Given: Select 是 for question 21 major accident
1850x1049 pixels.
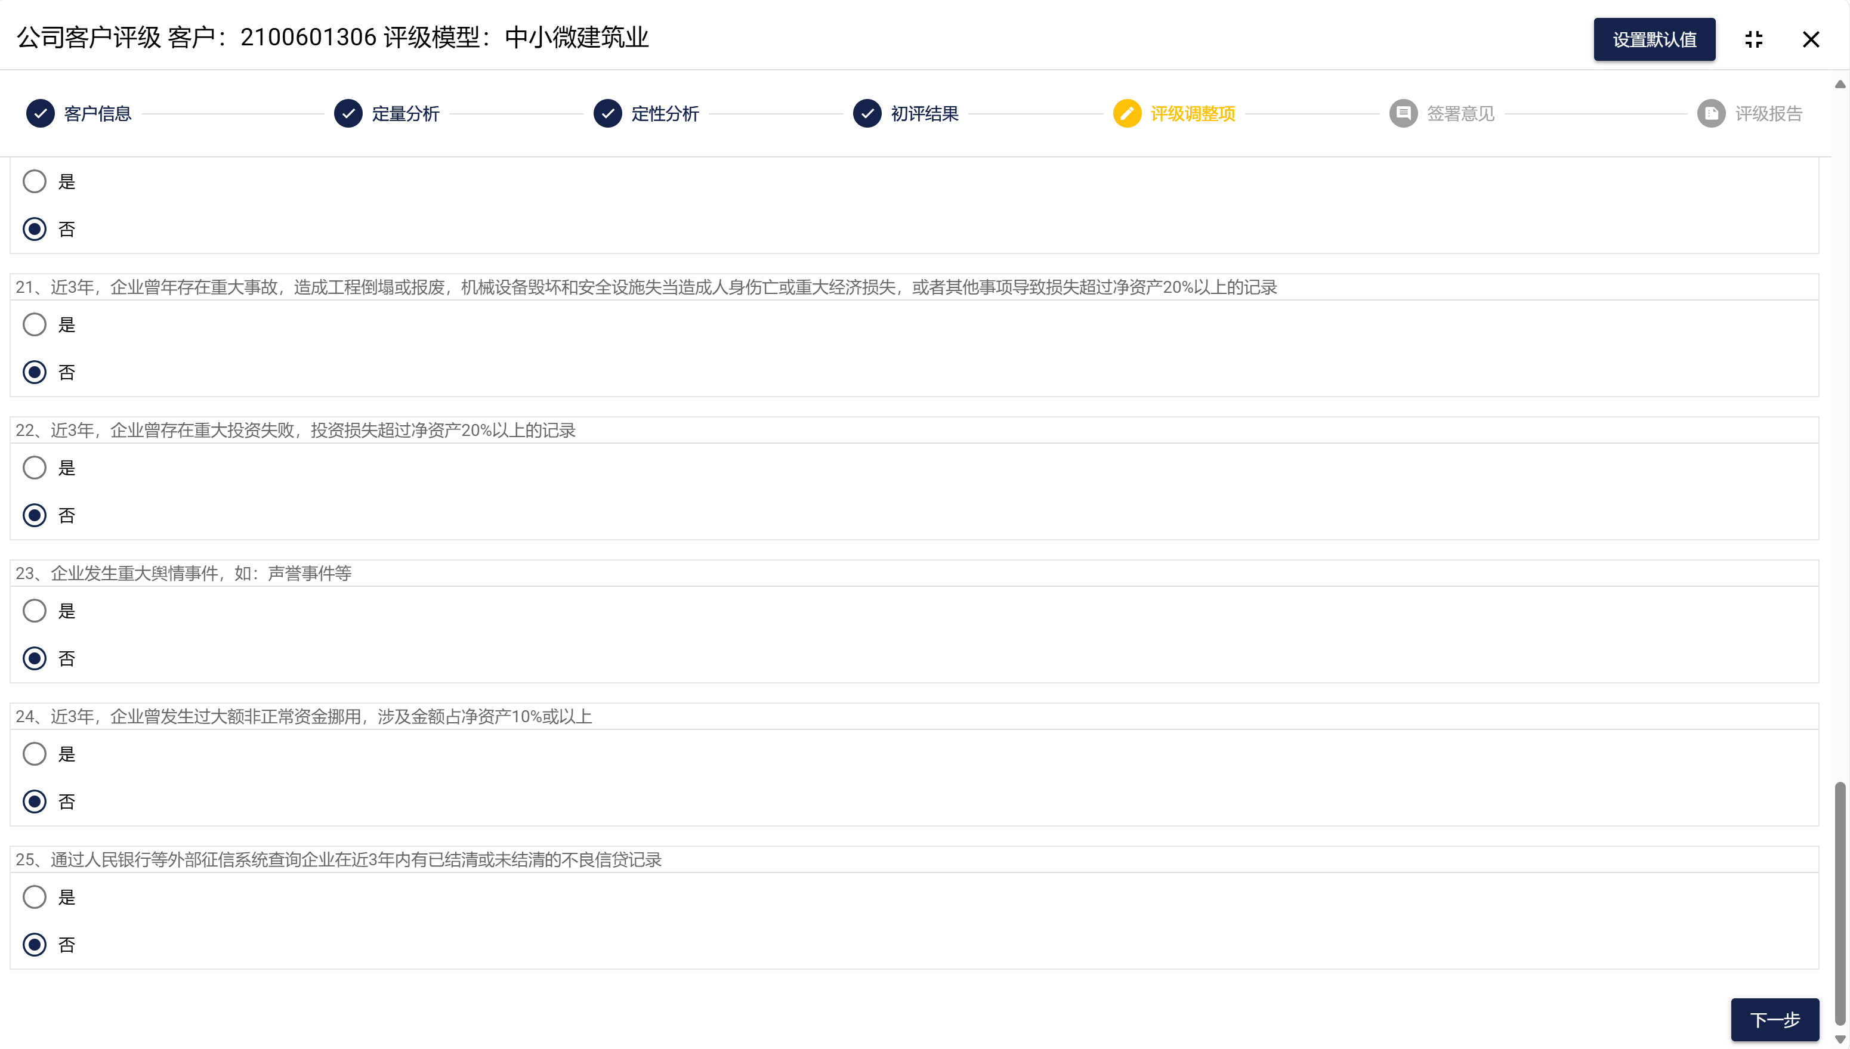Looking at the screenshot, I should coord(35,325).
